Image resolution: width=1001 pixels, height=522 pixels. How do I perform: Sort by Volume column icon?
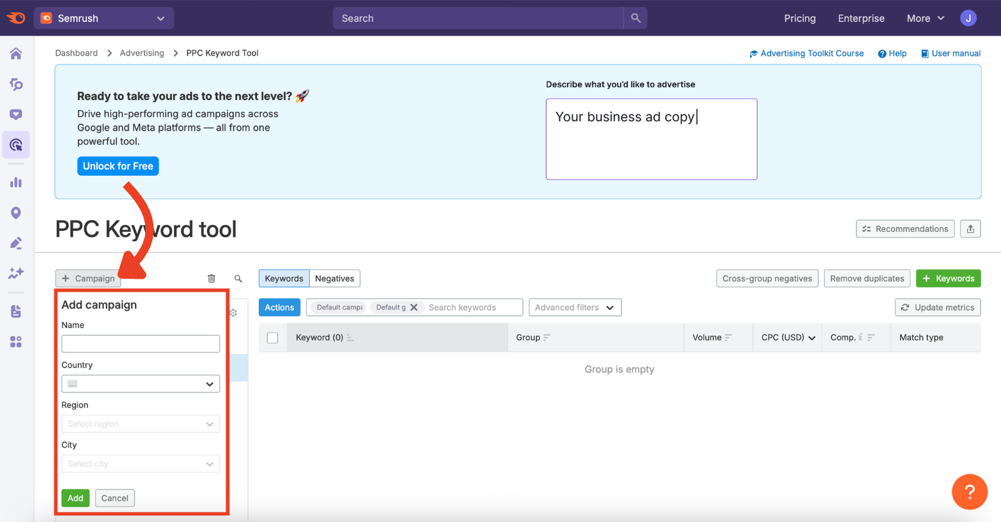click(x=728, y=338)
